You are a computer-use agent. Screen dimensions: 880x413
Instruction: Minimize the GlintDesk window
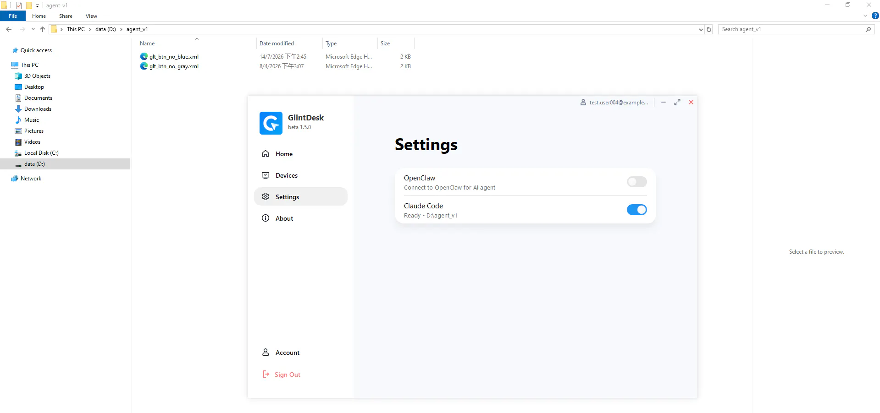(663, 102)
